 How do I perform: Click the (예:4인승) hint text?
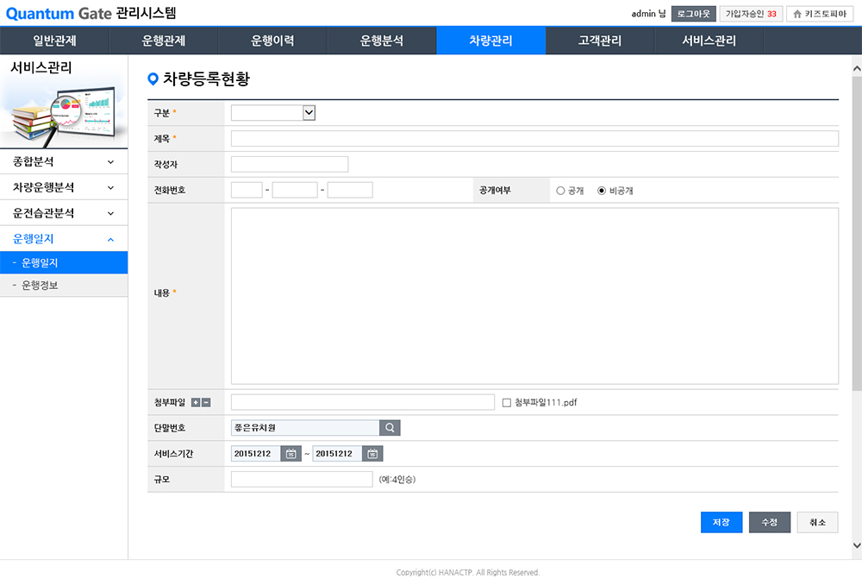pos(397,480)
